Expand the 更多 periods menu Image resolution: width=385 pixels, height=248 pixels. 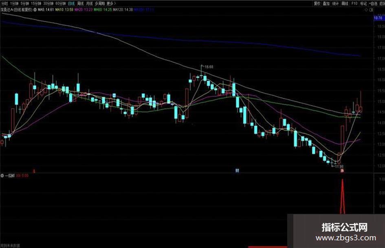[x=111, y=3]
